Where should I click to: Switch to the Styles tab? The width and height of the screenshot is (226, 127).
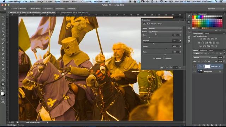point(207,33)
